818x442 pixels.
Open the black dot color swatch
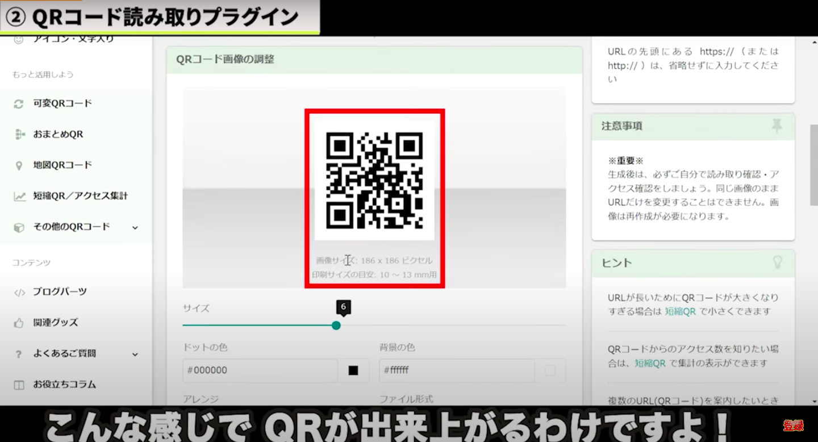(x=353, y=370)
